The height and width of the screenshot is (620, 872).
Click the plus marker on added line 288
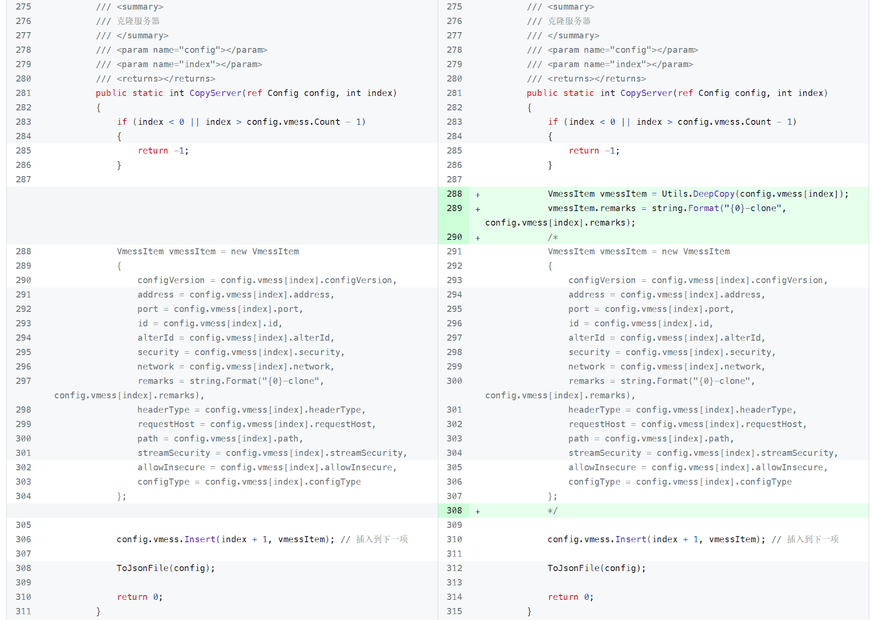(x=477, y=194)
